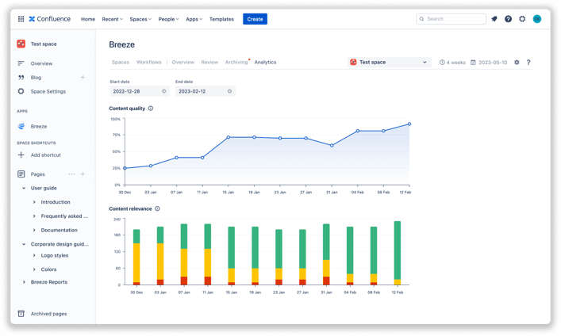Open the Apps dropdown menu
The width and height of the screenshot is (561, 336).
coord(194,19)
